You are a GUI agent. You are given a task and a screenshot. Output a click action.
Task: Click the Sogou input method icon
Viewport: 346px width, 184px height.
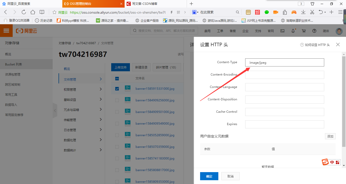pyautogui.click(x=325, y=162)
